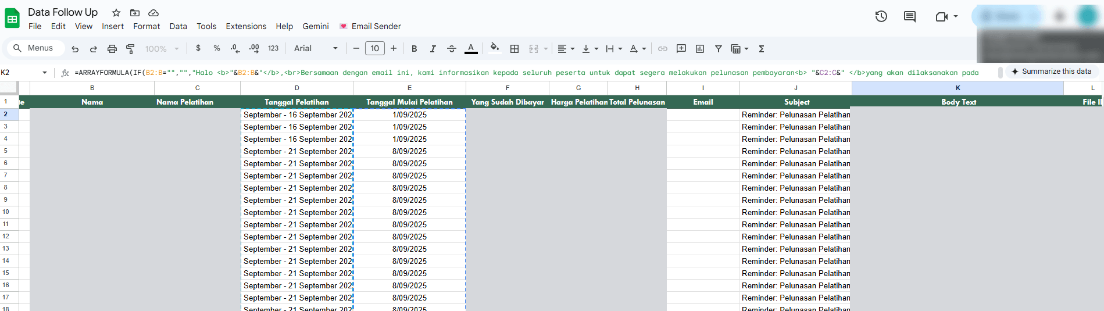Screen dimensions: 1104x311
Task: Toggle bold formatting
Action: [x=415, y=49]
